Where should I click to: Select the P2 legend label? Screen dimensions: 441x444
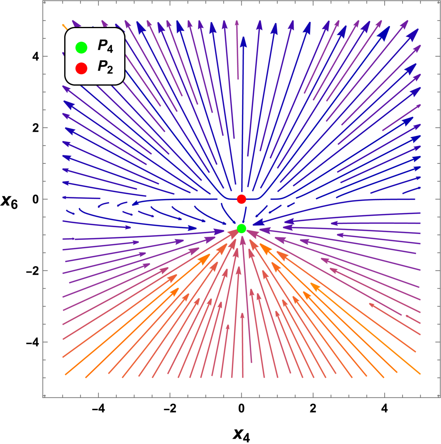[x=105, y=67]
